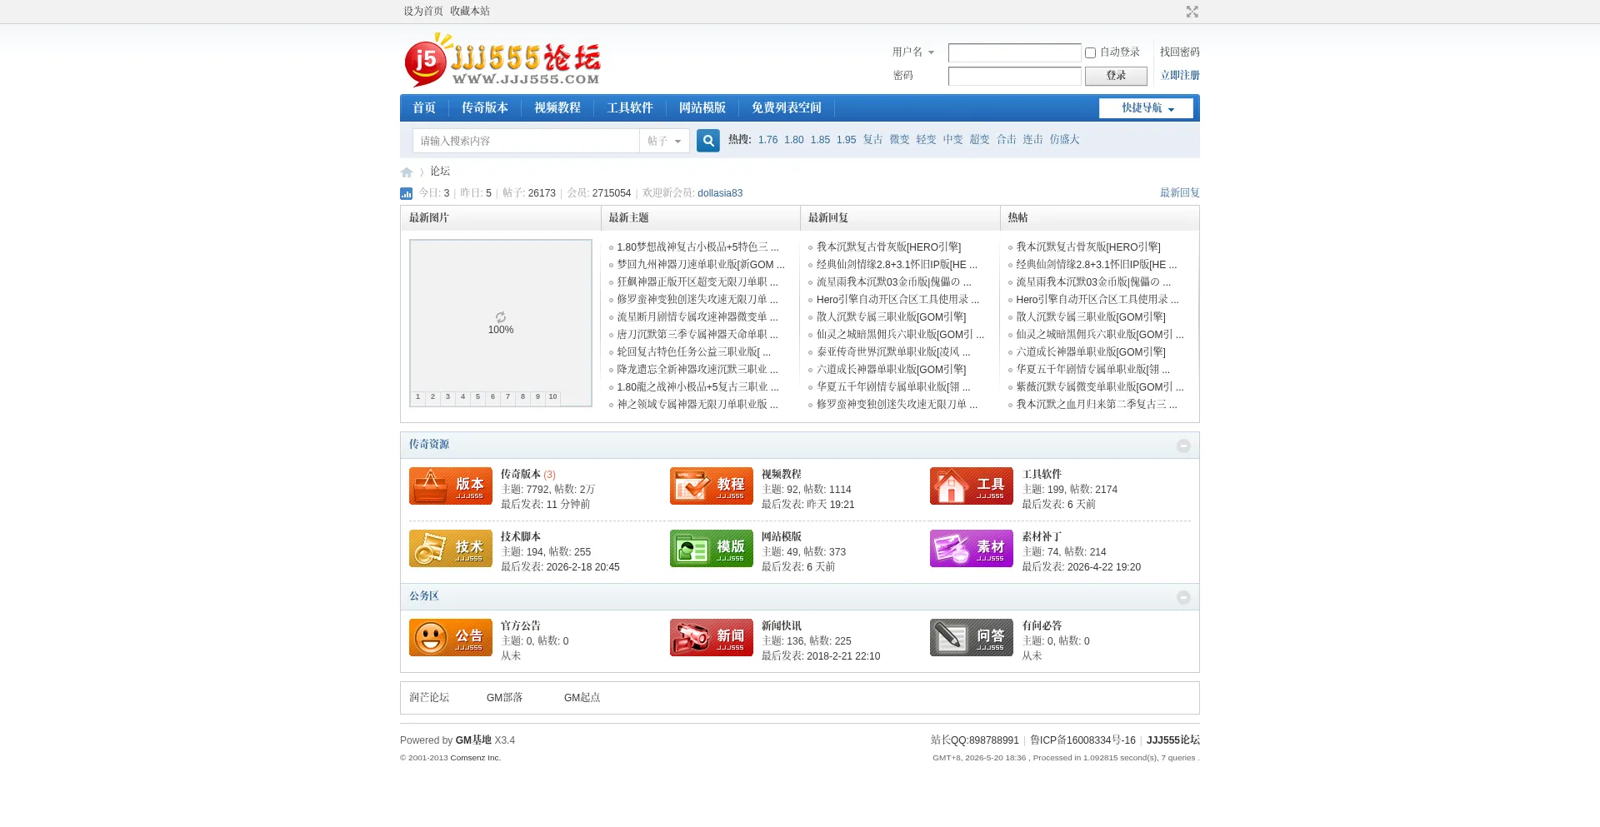Click 设为首页 at the top
Image resolution: width=1600 pixels, height=827 pixels.
(x=423, y=11)
